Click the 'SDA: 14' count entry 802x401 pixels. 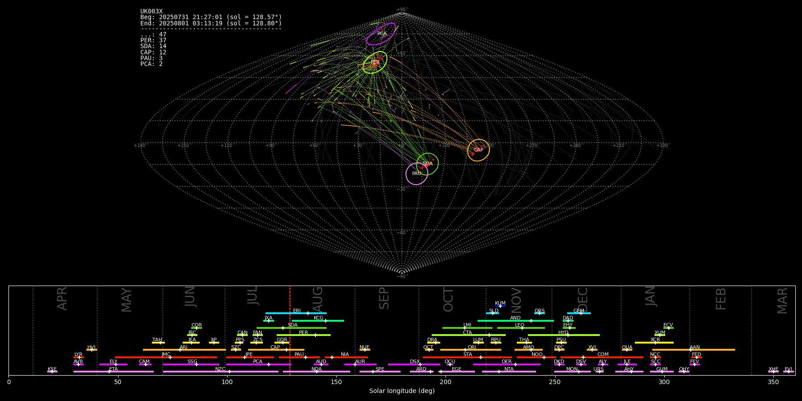(x=153, y=46)
